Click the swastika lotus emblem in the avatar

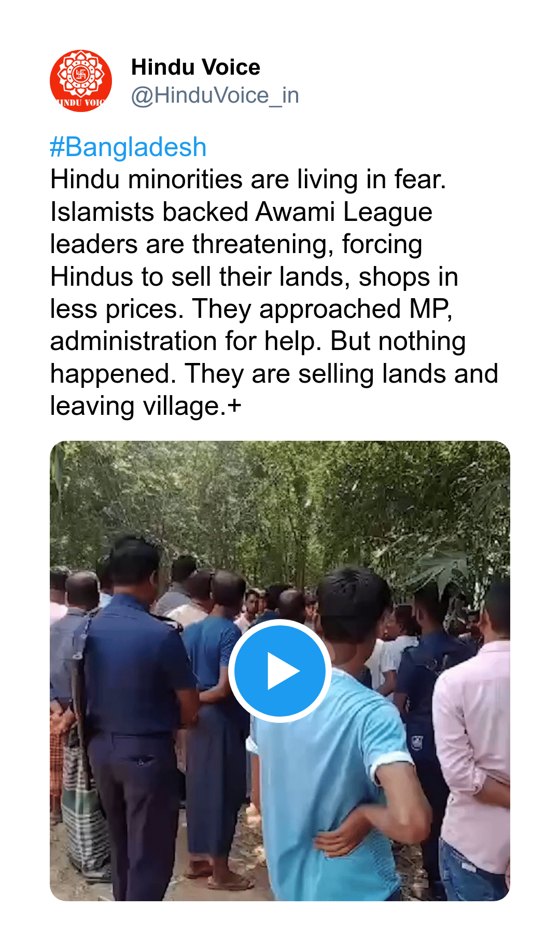pyautogui.click(x=81, y=74)
